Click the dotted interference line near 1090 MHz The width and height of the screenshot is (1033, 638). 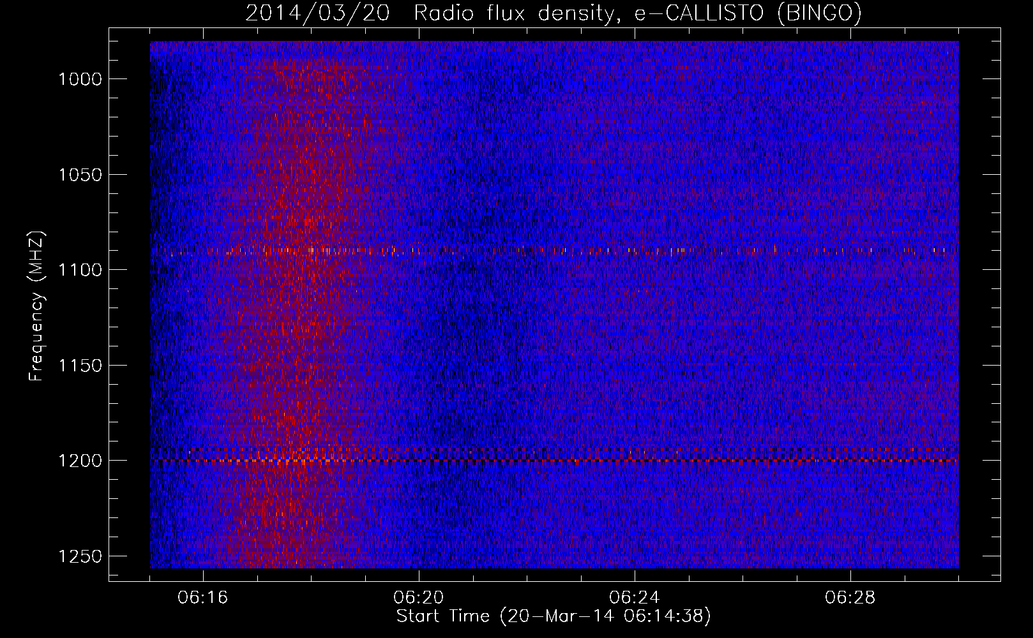click(554, 251)
